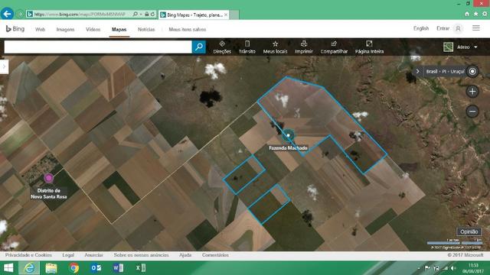Select the Notícias tab
Viewport: 490px width, 275px height.
click(x=146, y=29)
